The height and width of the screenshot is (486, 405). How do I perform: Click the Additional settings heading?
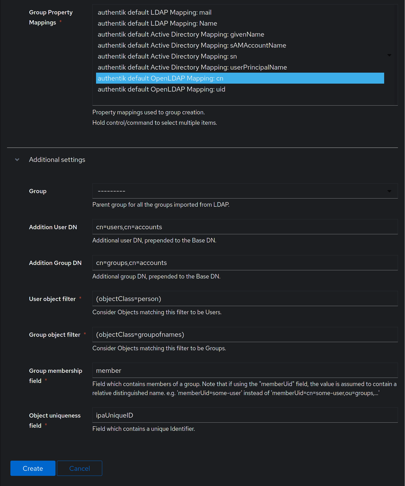coord(57,160)
